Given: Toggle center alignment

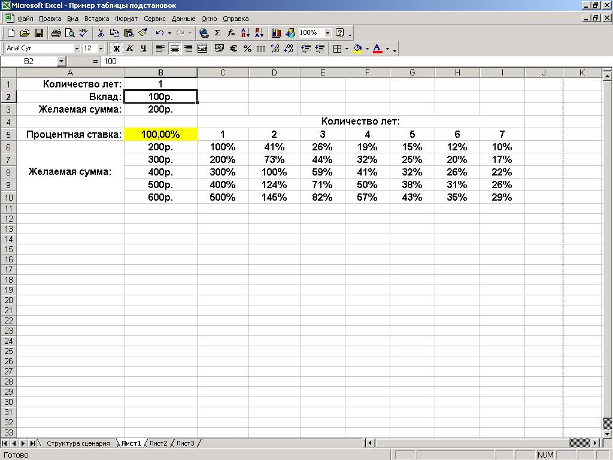Looking at the screenshot, I should tap(174, 49).
